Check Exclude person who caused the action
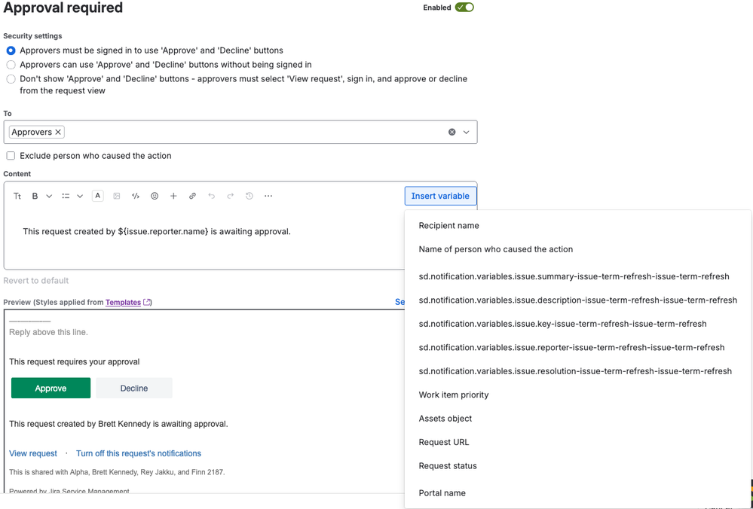 coord(11,155)
